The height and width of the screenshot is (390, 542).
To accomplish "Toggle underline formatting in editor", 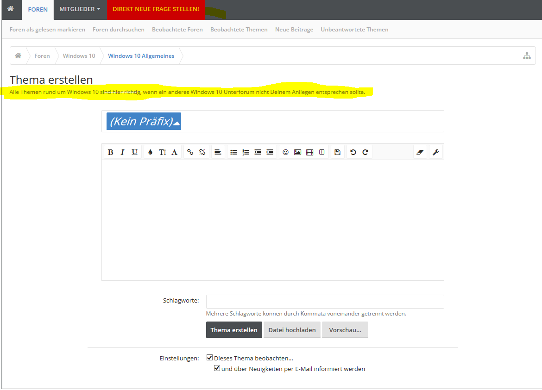I will [x=134, y=152].
